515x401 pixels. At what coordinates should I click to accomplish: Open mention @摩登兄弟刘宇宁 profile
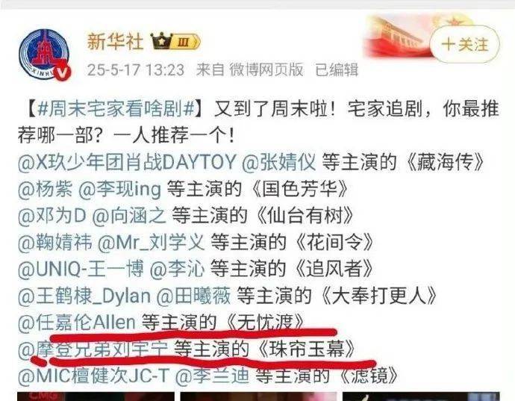[93, 349]
